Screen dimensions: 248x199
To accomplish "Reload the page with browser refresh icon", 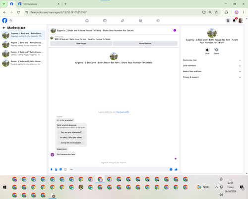I will (x=18, y=12).
